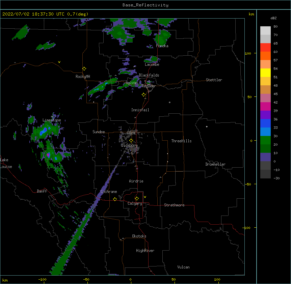Click the Stettler city label

point(214,80)
